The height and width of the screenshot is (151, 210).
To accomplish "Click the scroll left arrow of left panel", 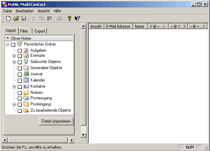I will (x=5, y=140).
